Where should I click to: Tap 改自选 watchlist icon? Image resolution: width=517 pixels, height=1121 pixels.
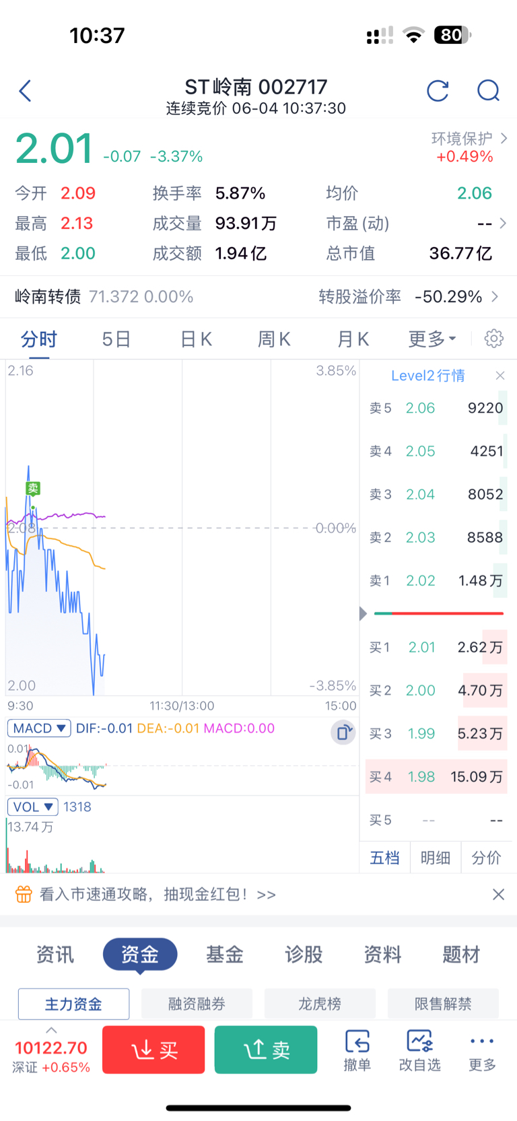point(419,1049)
